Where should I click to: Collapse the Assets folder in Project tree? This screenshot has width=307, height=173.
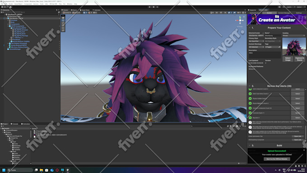coord(1,129)
